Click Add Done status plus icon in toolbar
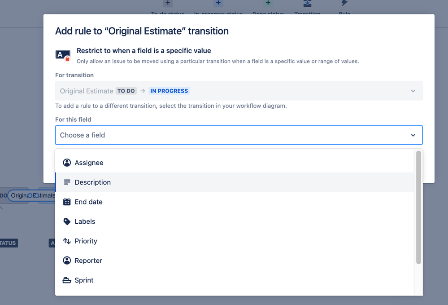This screenshot has height=305, width=448. click(x=268, y=3)
